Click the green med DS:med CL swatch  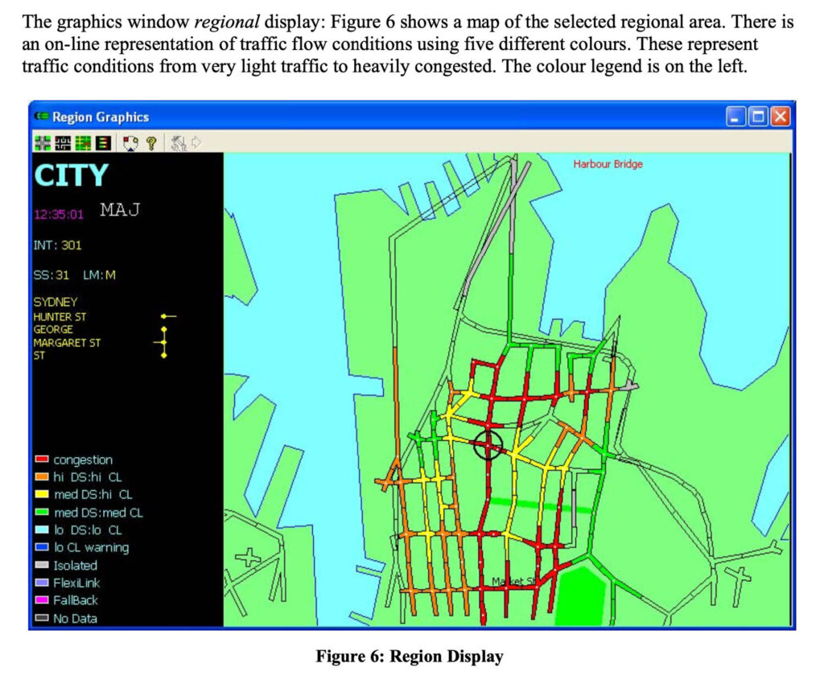42,512
